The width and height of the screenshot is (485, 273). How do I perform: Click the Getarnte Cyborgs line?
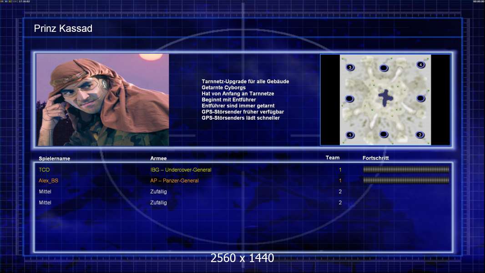[224, 87]
